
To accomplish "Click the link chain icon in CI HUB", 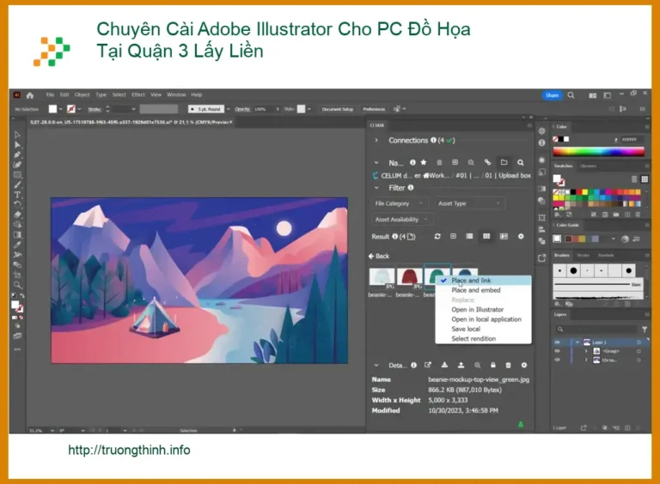I will click(487, 162).
